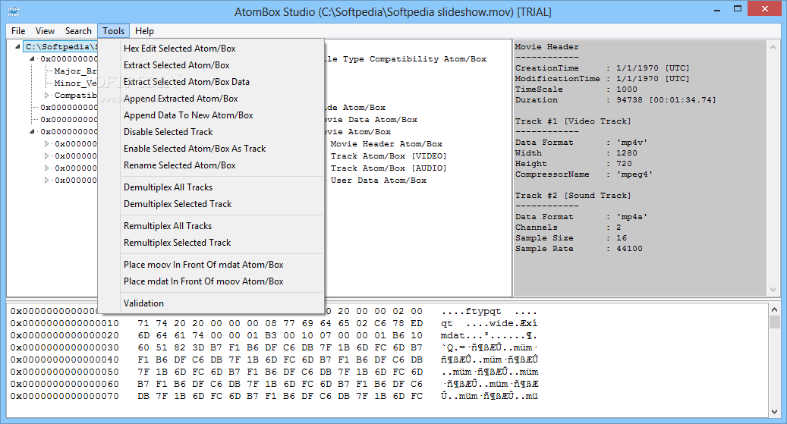Open the File menu
The width and height of the screenshot is (787, 424).
click(x=18, y=31)
